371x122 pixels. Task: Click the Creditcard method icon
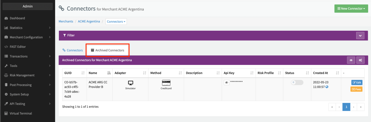coord(166,83)
